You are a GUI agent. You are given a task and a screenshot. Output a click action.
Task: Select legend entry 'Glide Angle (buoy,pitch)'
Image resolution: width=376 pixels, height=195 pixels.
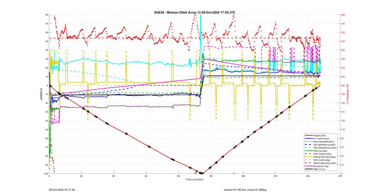(x=325, y=163)
